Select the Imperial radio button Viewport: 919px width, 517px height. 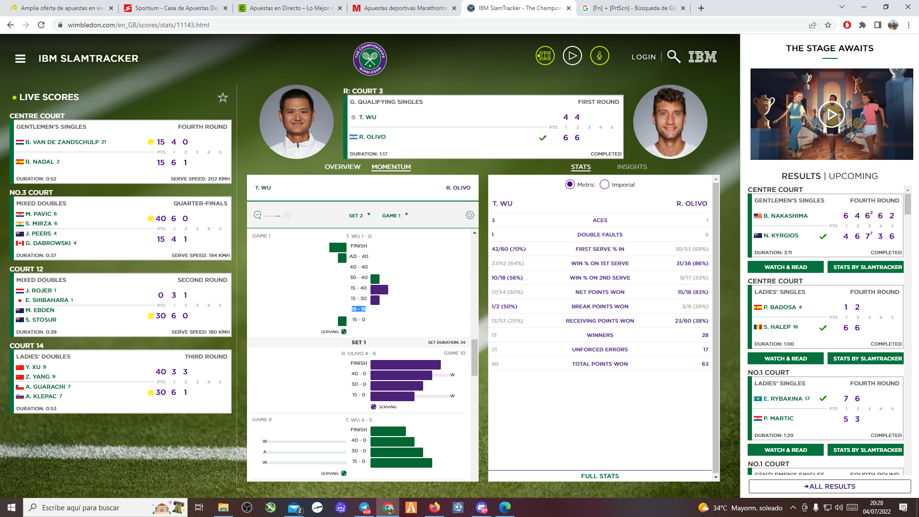(605, 185)
